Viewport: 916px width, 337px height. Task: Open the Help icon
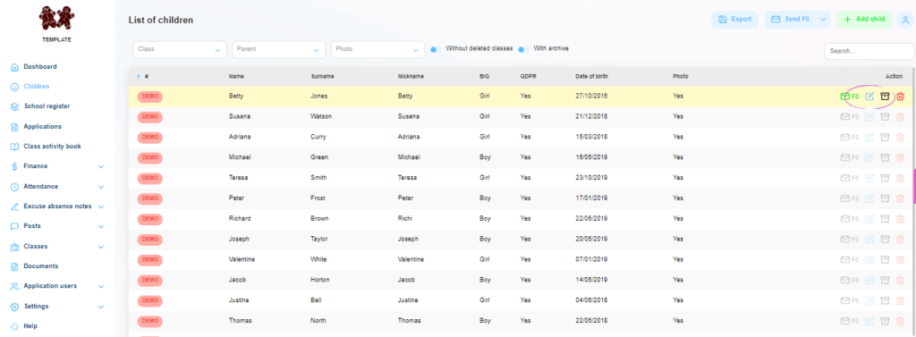[14, 326]
